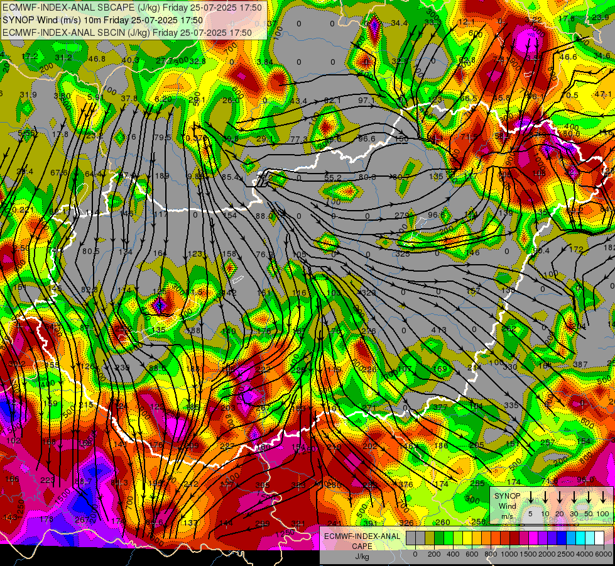Click the 30 m/s wind arrow in the SYNOP legend
615x566 pixels.
click(574, 497)
